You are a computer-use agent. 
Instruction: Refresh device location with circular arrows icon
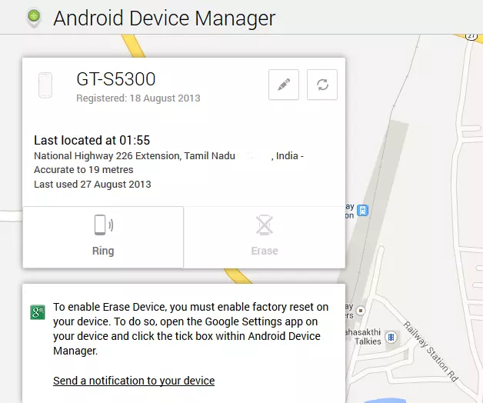[322, 85]
